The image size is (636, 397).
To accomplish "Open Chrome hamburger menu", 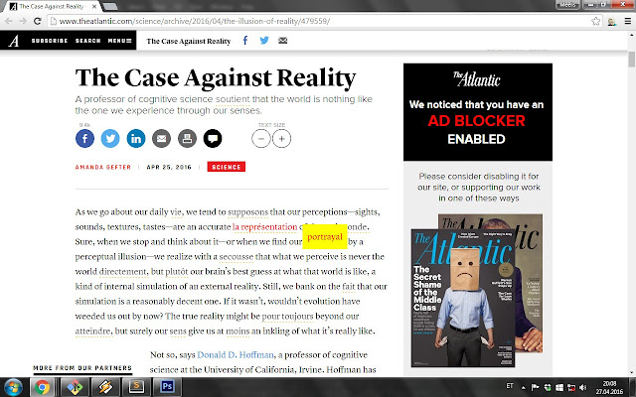I will pos(627,21).
